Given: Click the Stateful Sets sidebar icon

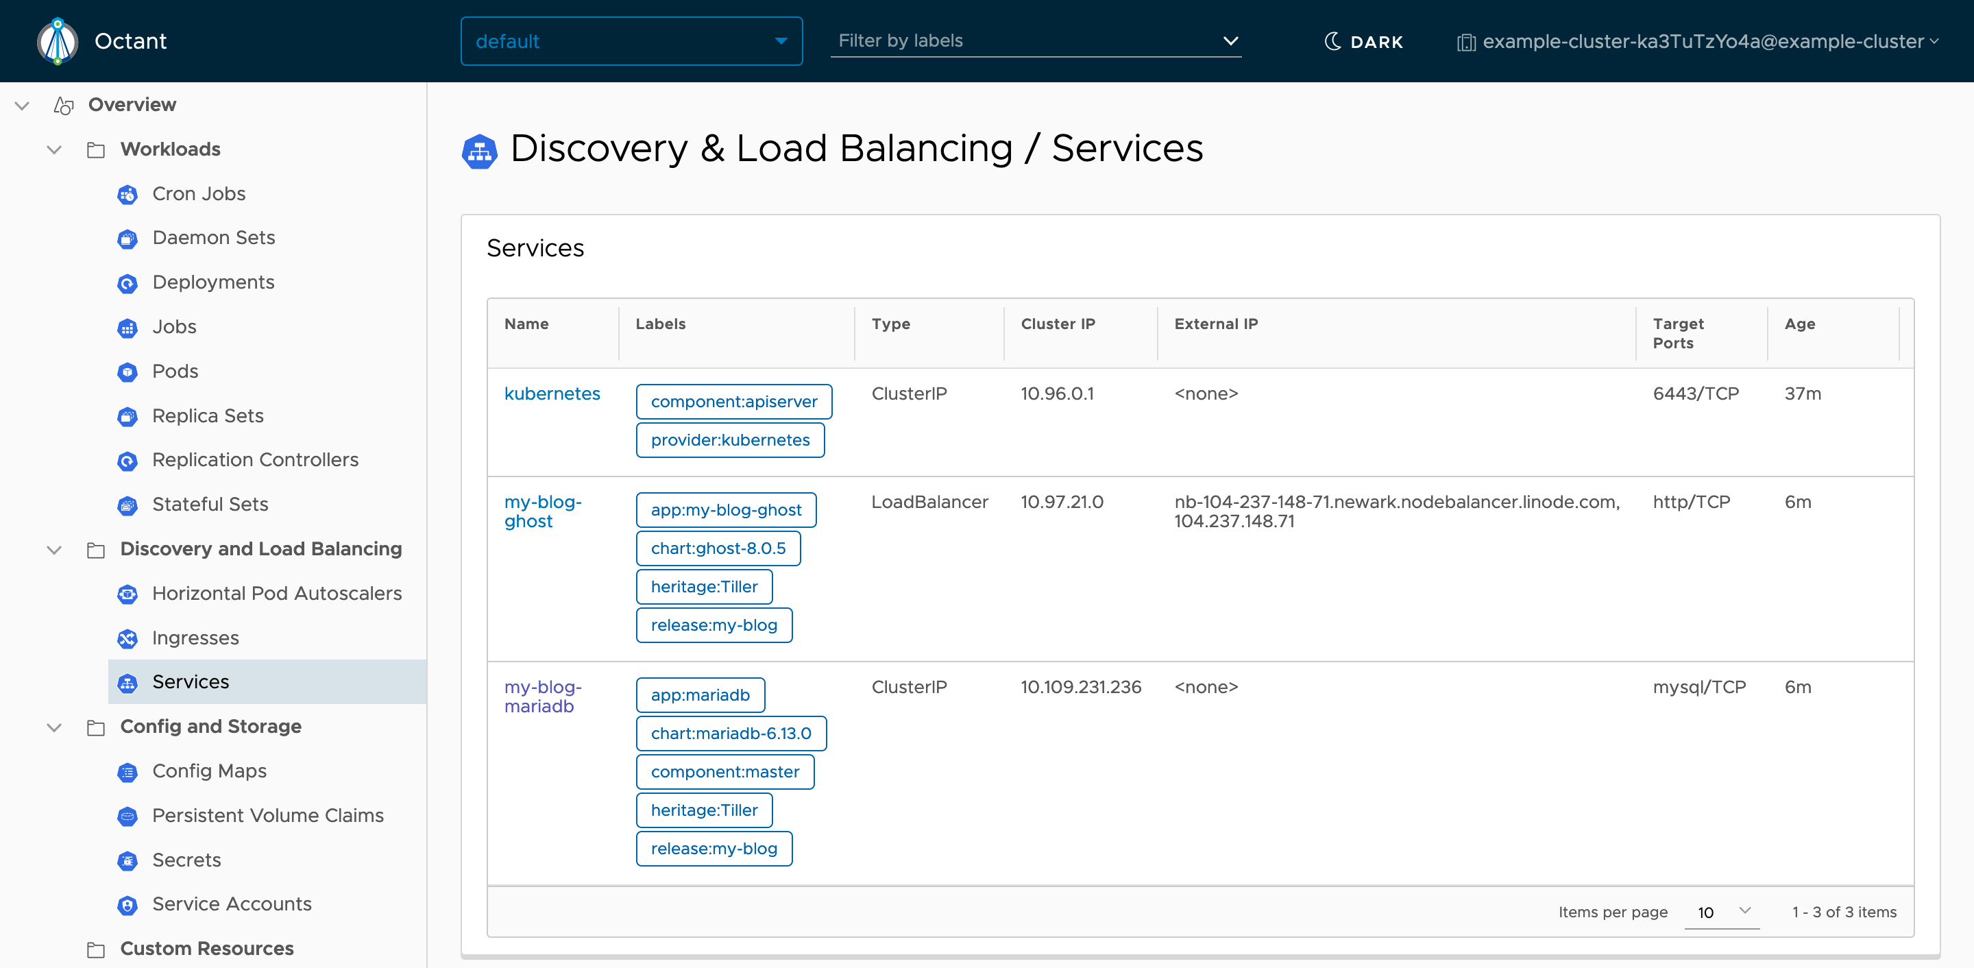Looking at the screenshot, I should pyautogui.click(x=127, y=505).
